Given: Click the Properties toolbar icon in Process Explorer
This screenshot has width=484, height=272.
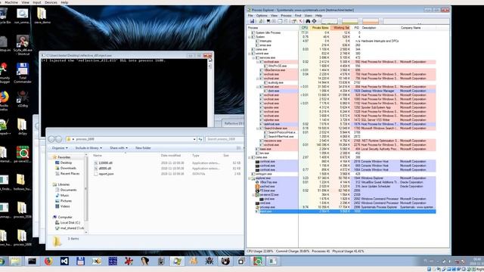Looking at the screenshot, I should click(x=293, y=21).
